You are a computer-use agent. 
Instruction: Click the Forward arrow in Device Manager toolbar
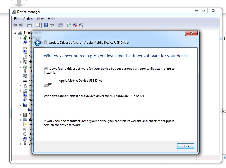[x=21, y=25]
